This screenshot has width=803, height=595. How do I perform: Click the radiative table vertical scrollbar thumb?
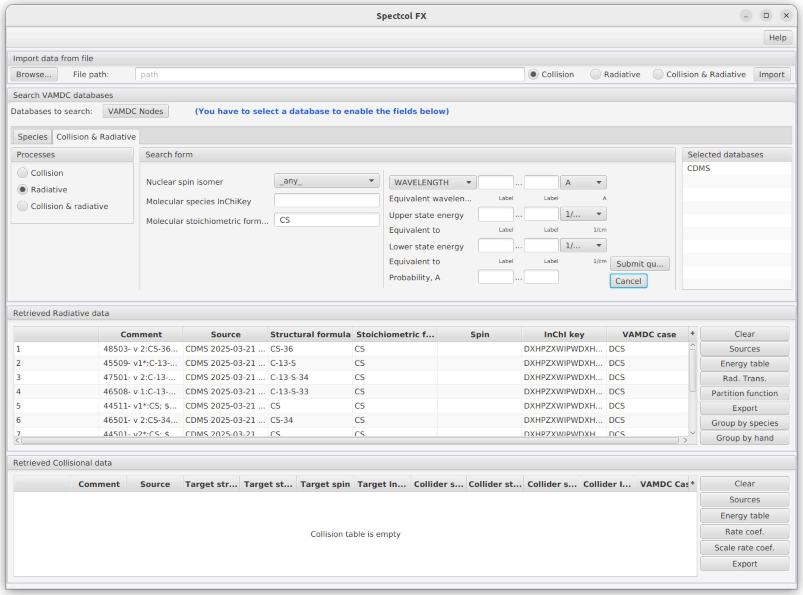point(693,370)
